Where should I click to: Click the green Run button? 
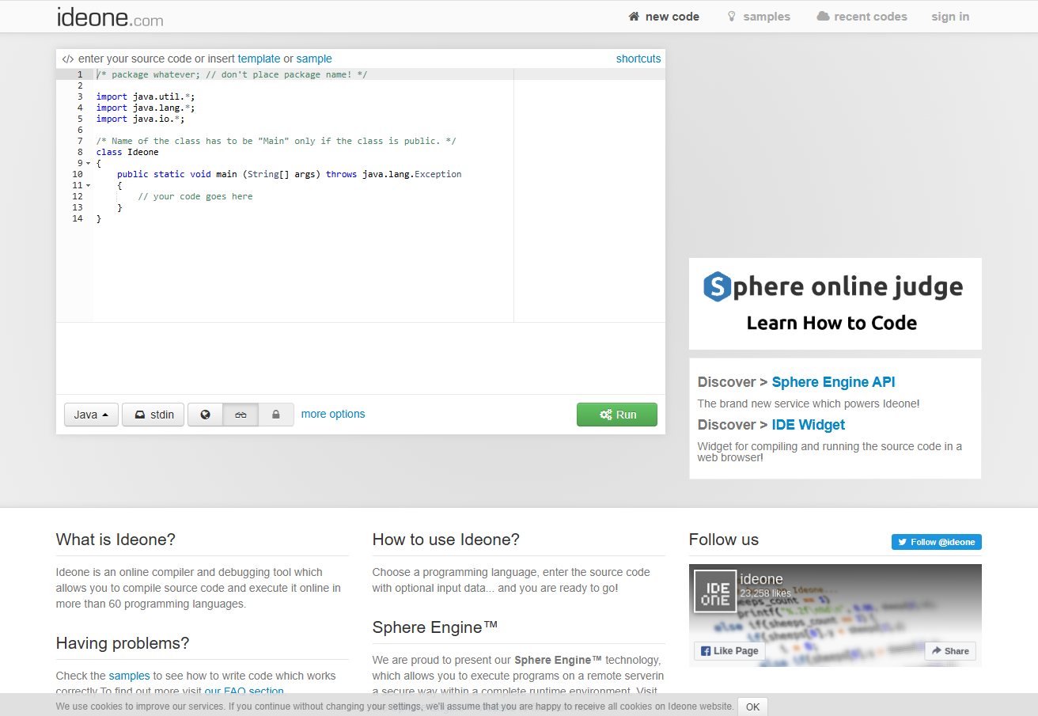pyautogui.click(x=617, y=415)
